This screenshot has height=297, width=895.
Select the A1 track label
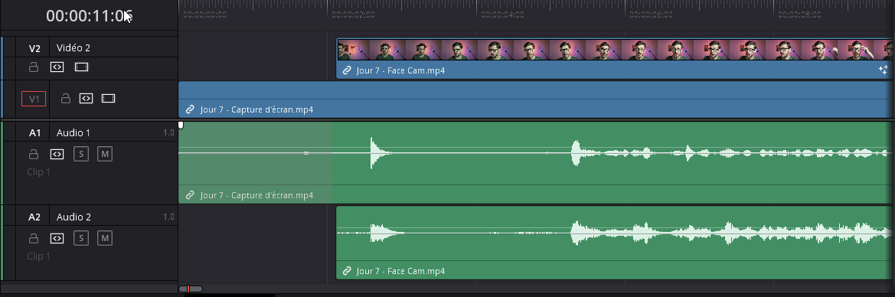coord(34,133)
